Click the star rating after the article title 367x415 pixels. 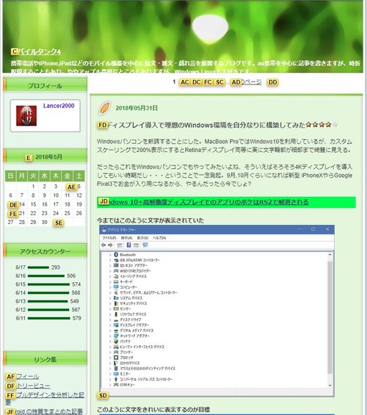point(321,125)
